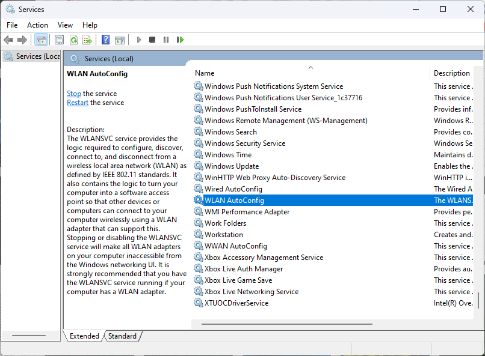Click the gear icon beside Xbox Live Game Save
This screenshot has height=356, width=485.
tap(198, 280)
